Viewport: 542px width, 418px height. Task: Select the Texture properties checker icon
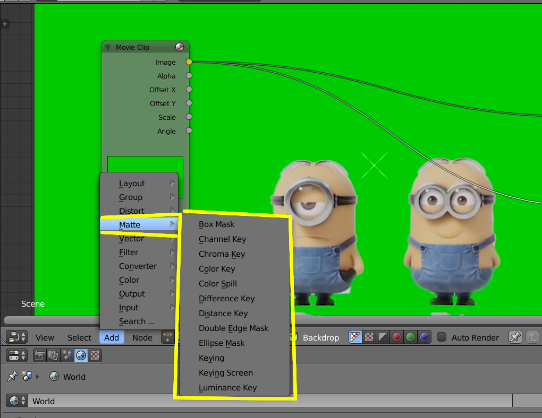click(x=95, y=355)
